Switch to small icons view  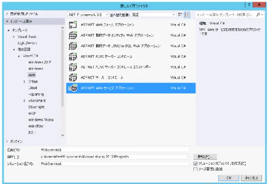click(180, 15)
